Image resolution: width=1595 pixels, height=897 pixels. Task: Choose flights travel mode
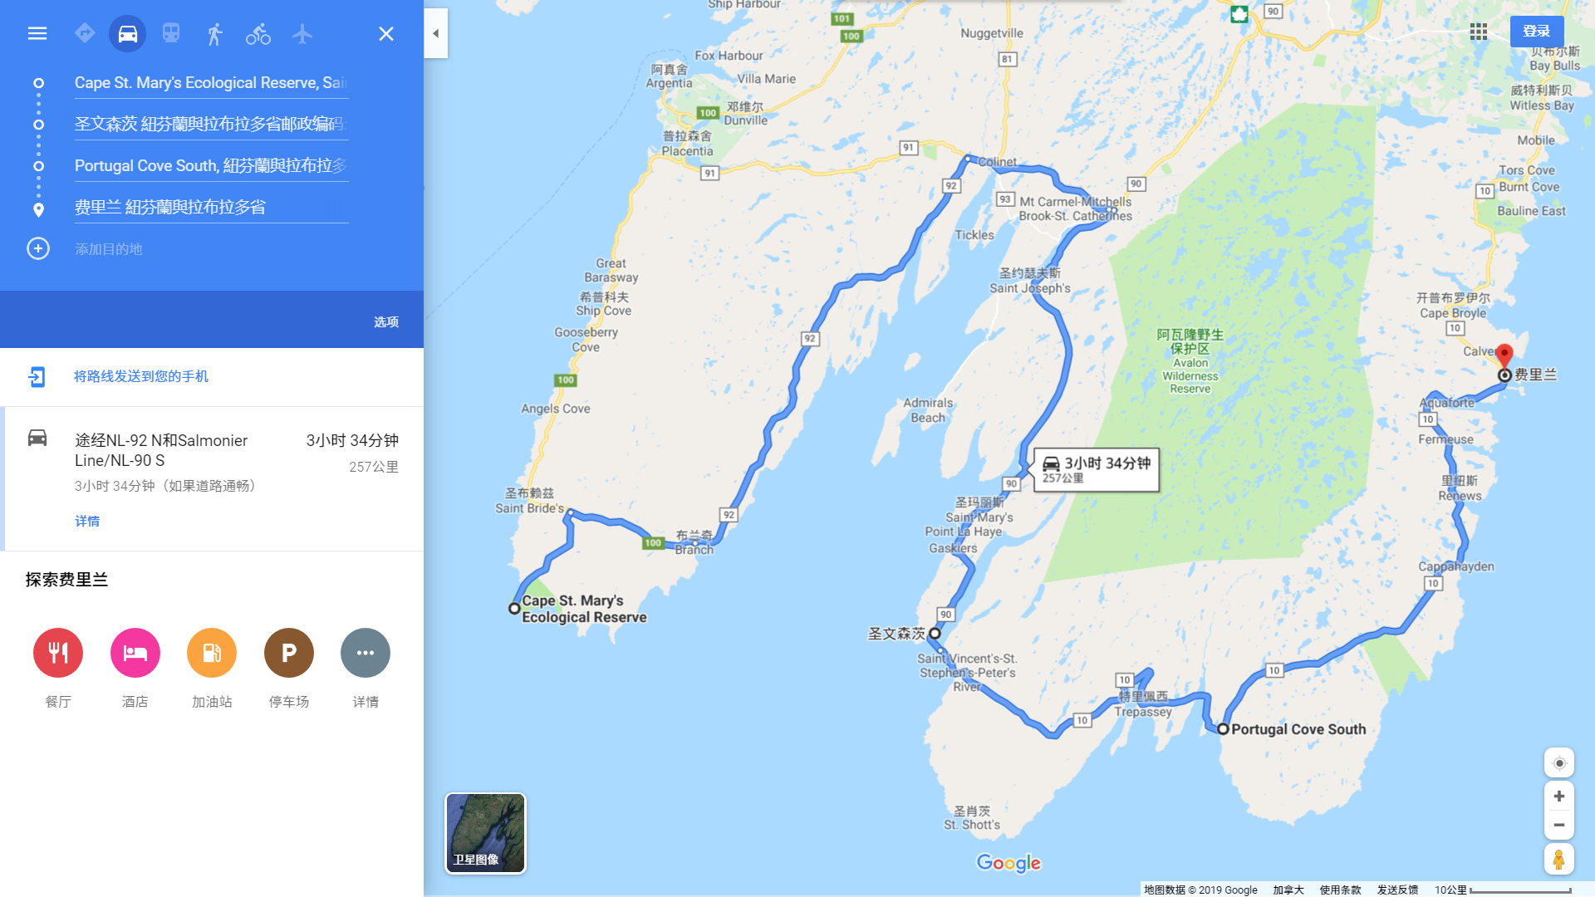(302, 33)
